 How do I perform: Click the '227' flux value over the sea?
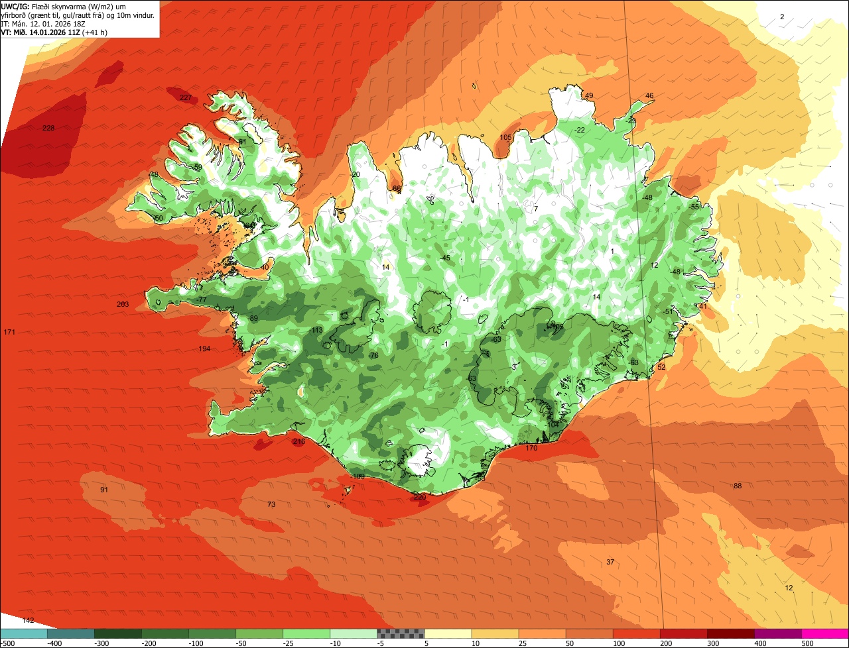click(x=186, y=97)
